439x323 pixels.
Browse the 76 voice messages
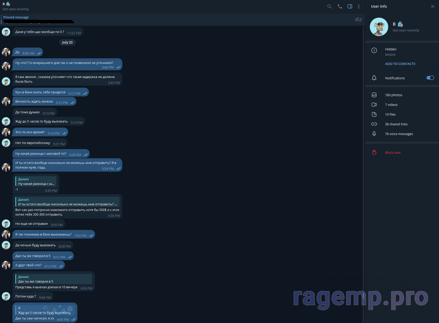click(399, 134)
